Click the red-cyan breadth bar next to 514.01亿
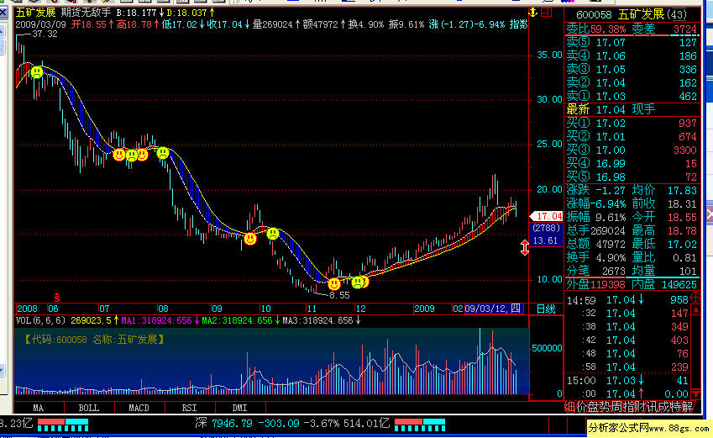This screenshot has width=713, height=438. [x=420, y=425]
